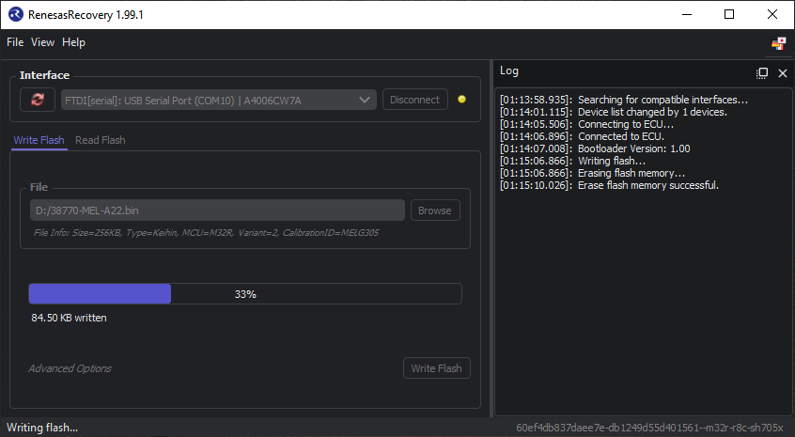Image resolution: width=795 pixels, height=437 pixels.
Task: Minimize the RenesasRecovery window
Action: 687,14
